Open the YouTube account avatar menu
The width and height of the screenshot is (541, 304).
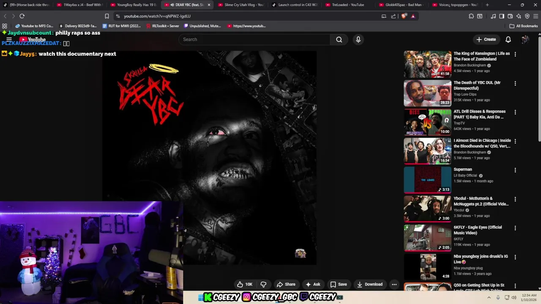pyautogui.click(x=525, y=39)
